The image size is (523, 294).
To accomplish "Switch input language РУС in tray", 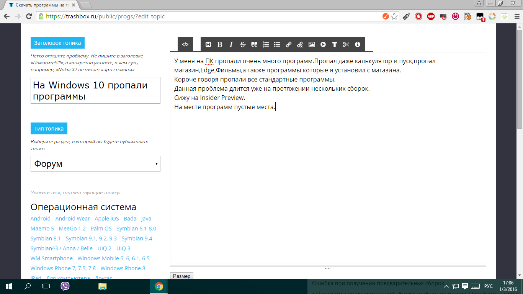I will click(489, 286).
